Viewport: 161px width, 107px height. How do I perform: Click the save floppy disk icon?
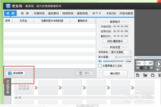pos(153,75)
